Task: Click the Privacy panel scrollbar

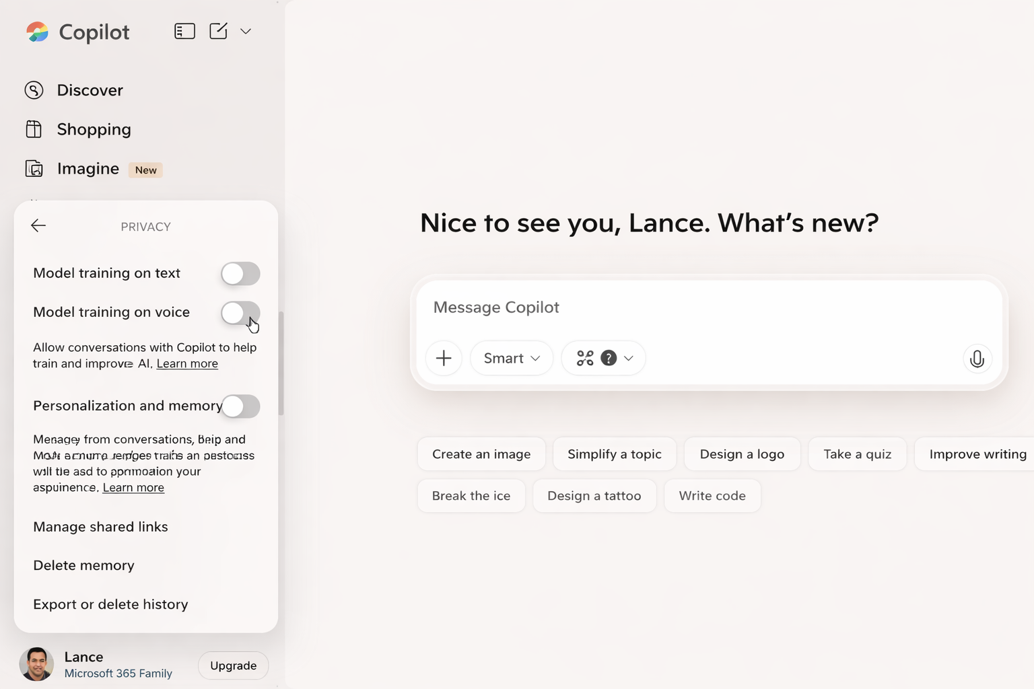Action: click(x=281, y=363)
